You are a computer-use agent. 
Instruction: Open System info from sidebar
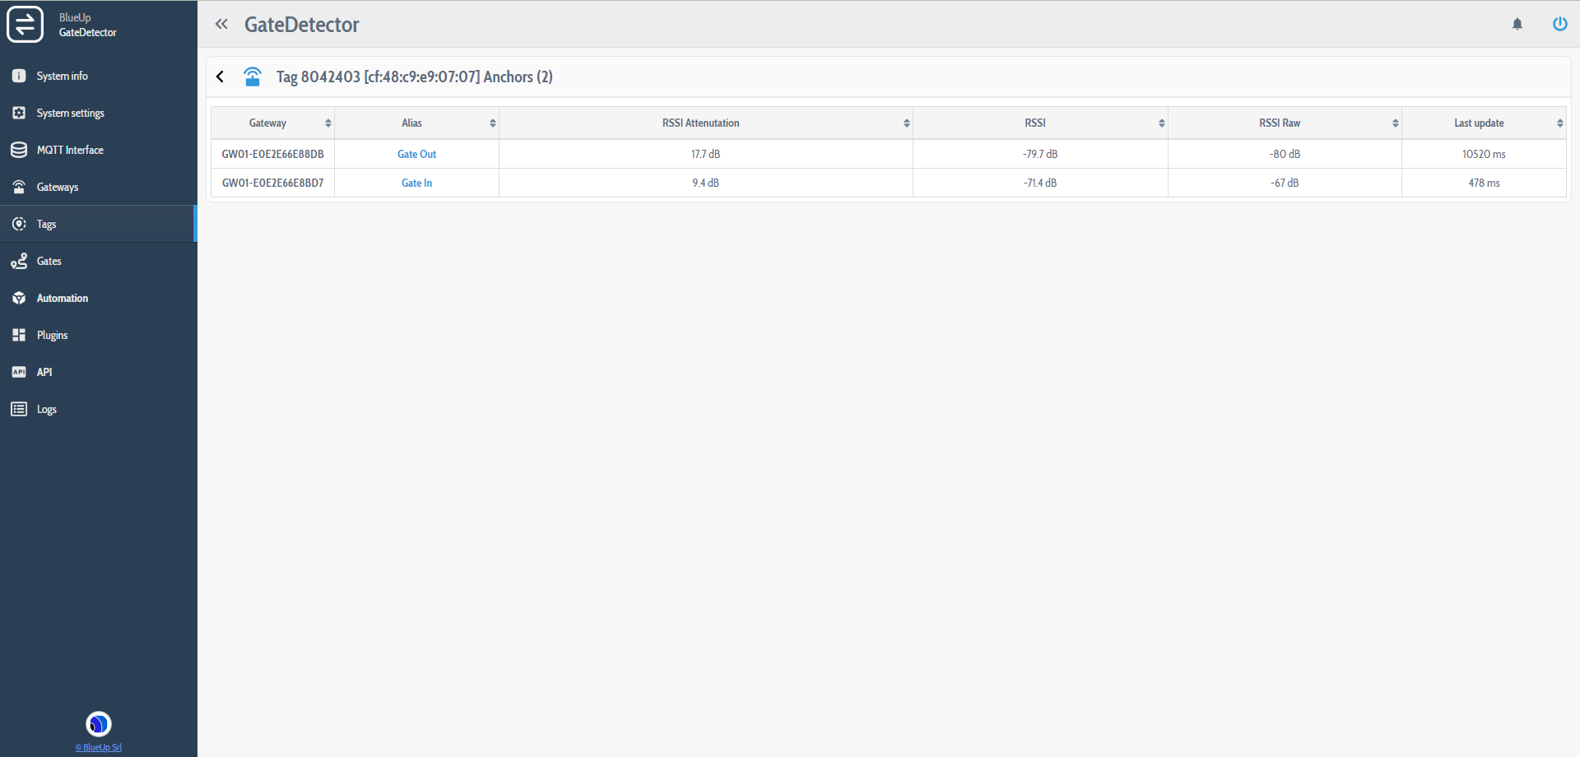[62, 76]
